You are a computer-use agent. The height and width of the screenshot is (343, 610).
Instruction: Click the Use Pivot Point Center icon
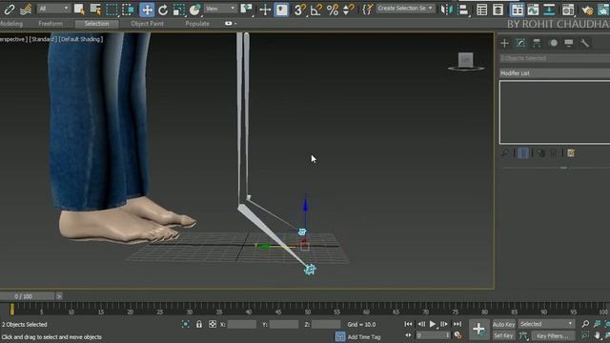coord(247,10)
